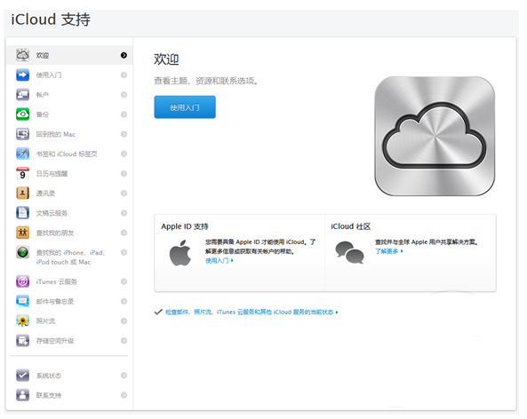Click the Safari compass icon for 书签
The height and width of the screenshot is (419, 527).
(x=22, y=154)
